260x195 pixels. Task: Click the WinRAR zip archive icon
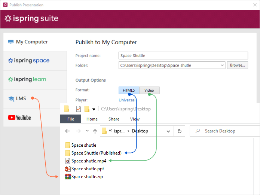pyautogui.click(x=68, y=177)
